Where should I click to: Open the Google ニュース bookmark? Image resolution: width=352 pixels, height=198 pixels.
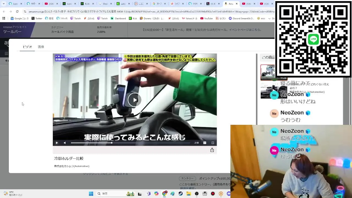coord(20,18)
